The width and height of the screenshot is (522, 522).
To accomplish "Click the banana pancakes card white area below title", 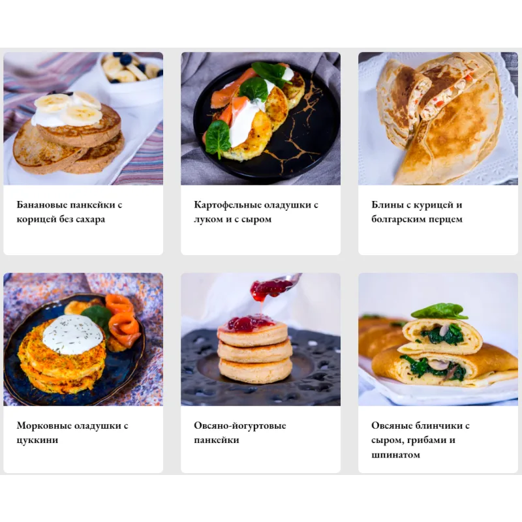I will point(84,239).
